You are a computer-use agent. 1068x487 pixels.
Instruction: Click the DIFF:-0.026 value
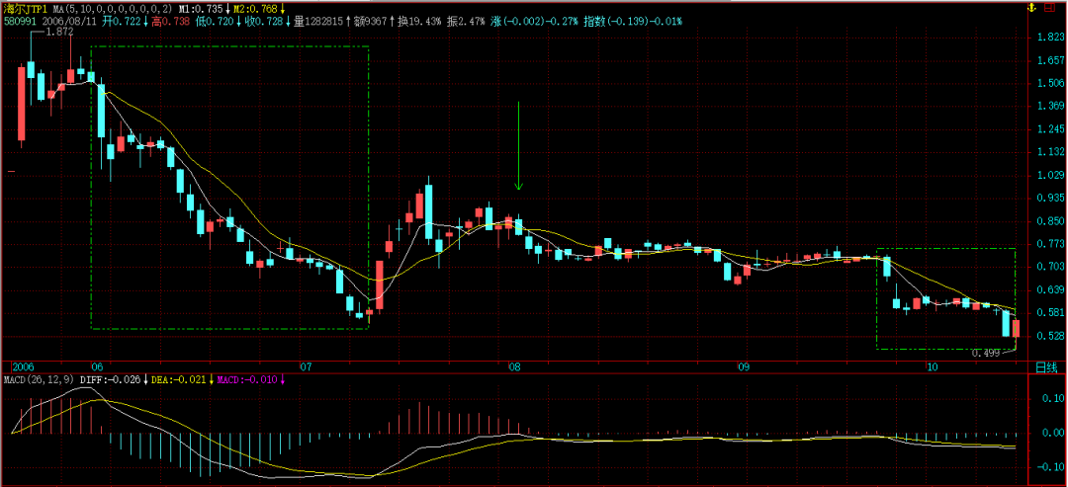click(x=110, y=379)
